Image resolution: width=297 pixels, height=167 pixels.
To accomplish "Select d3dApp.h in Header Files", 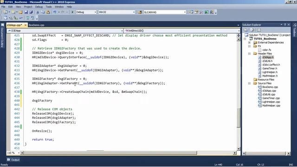I will point(268,58).
